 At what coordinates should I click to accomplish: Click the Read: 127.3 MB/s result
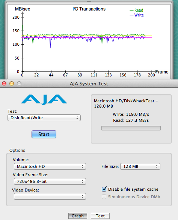[x=131, y=120]
